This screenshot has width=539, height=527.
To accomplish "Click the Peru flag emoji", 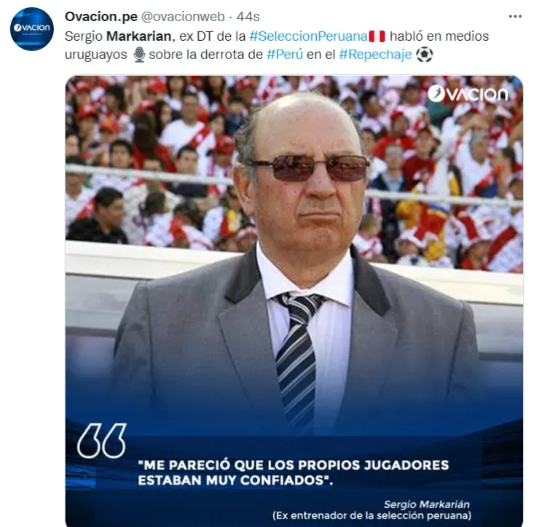I will click(377, 36).
